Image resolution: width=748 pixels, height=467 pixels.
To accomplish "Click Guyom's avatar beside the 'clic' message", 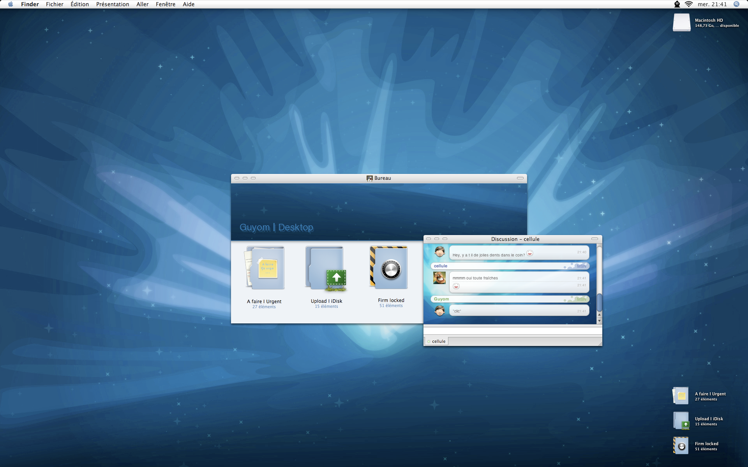I will (440, 311).
